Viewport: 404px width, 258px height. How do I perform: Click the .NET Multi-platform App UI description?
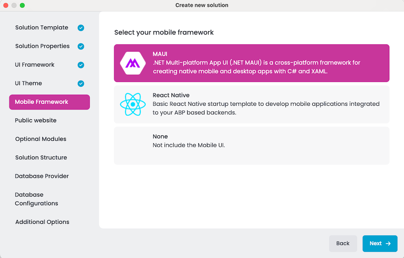click(x=256, y=67)
